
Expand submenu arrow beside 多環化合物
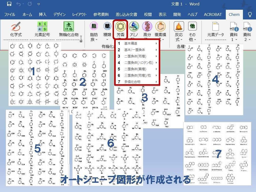pyautogui.click(x=156, y=82)
